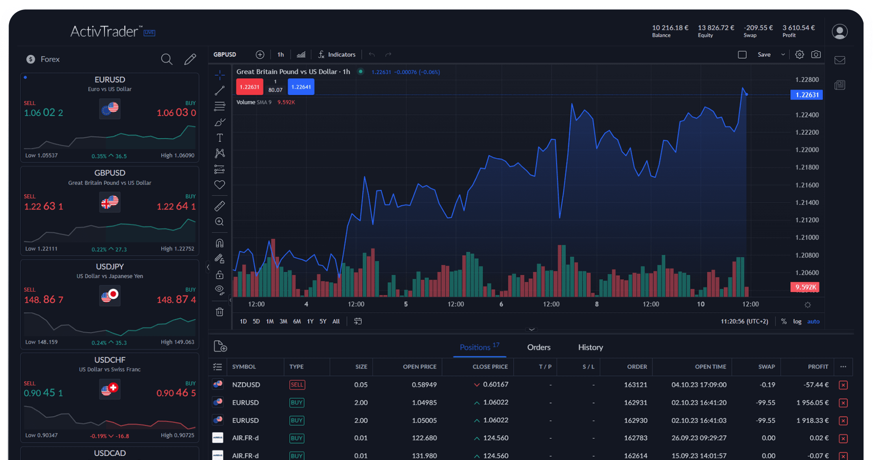873x460 pixels.
Task: Open the mail envelope icon
Action: [840, 60]
